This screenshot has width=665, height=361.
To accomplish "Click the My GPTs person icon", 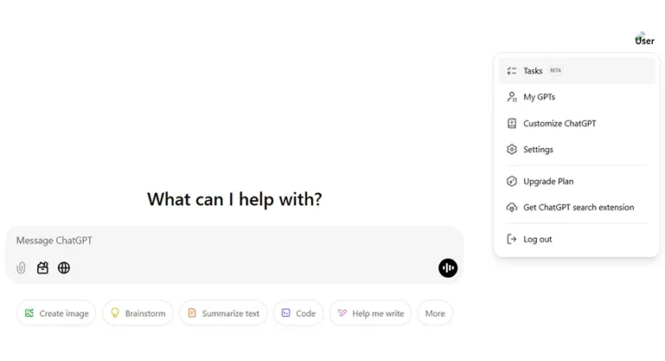I will click(x=512, y=97).
